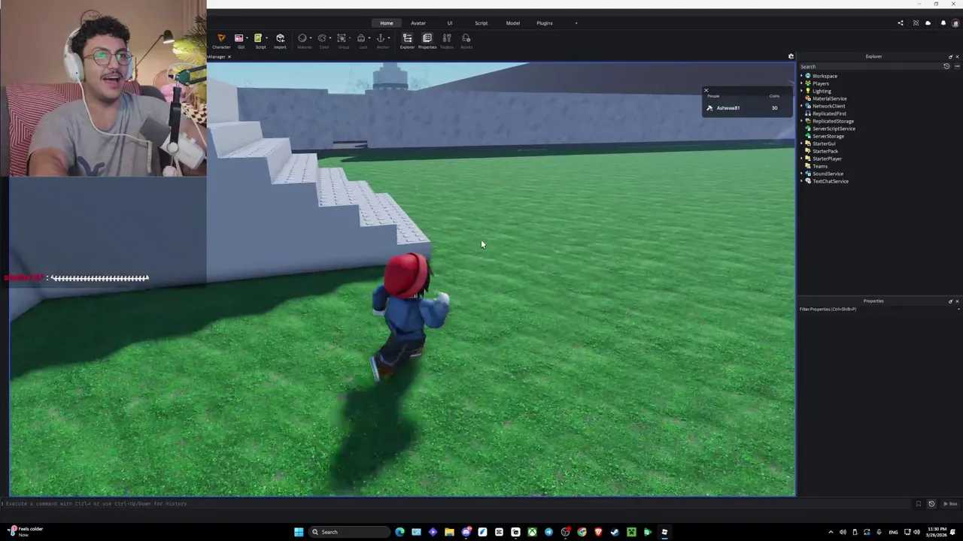Switch to the Plugins tab
Image resolution: width=963 pixels, height=541 pixels.
pos(545,23)
